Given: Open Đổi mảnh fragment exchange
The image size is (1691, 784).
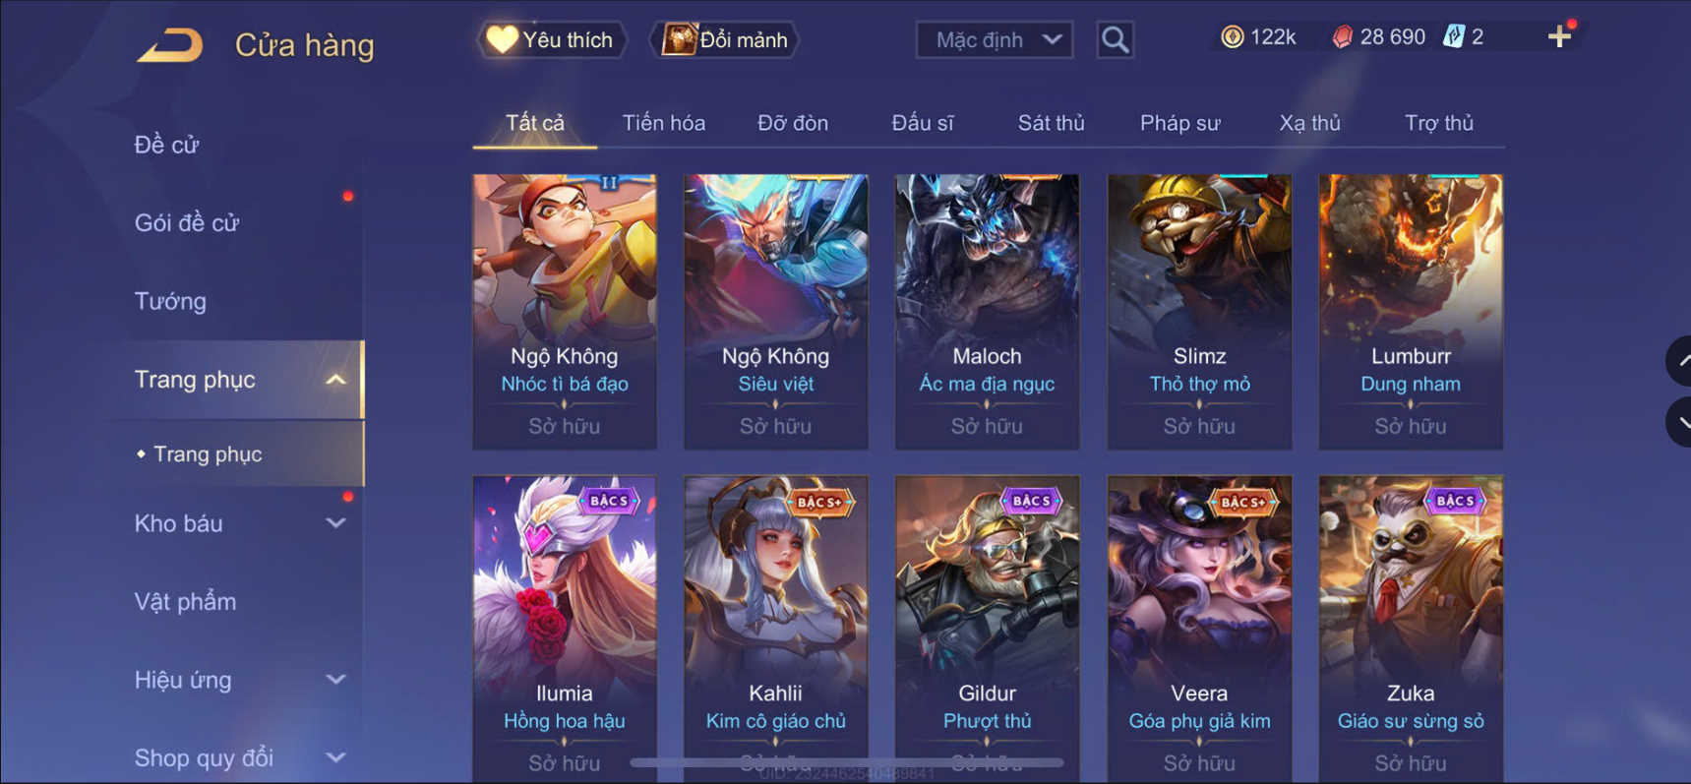Looking at the screenshot, I should coord(725,39).
